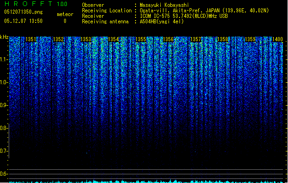Click the 0.7 frequency axis label
This screenshot has height=183, width=288.
[x=4, y=151]
